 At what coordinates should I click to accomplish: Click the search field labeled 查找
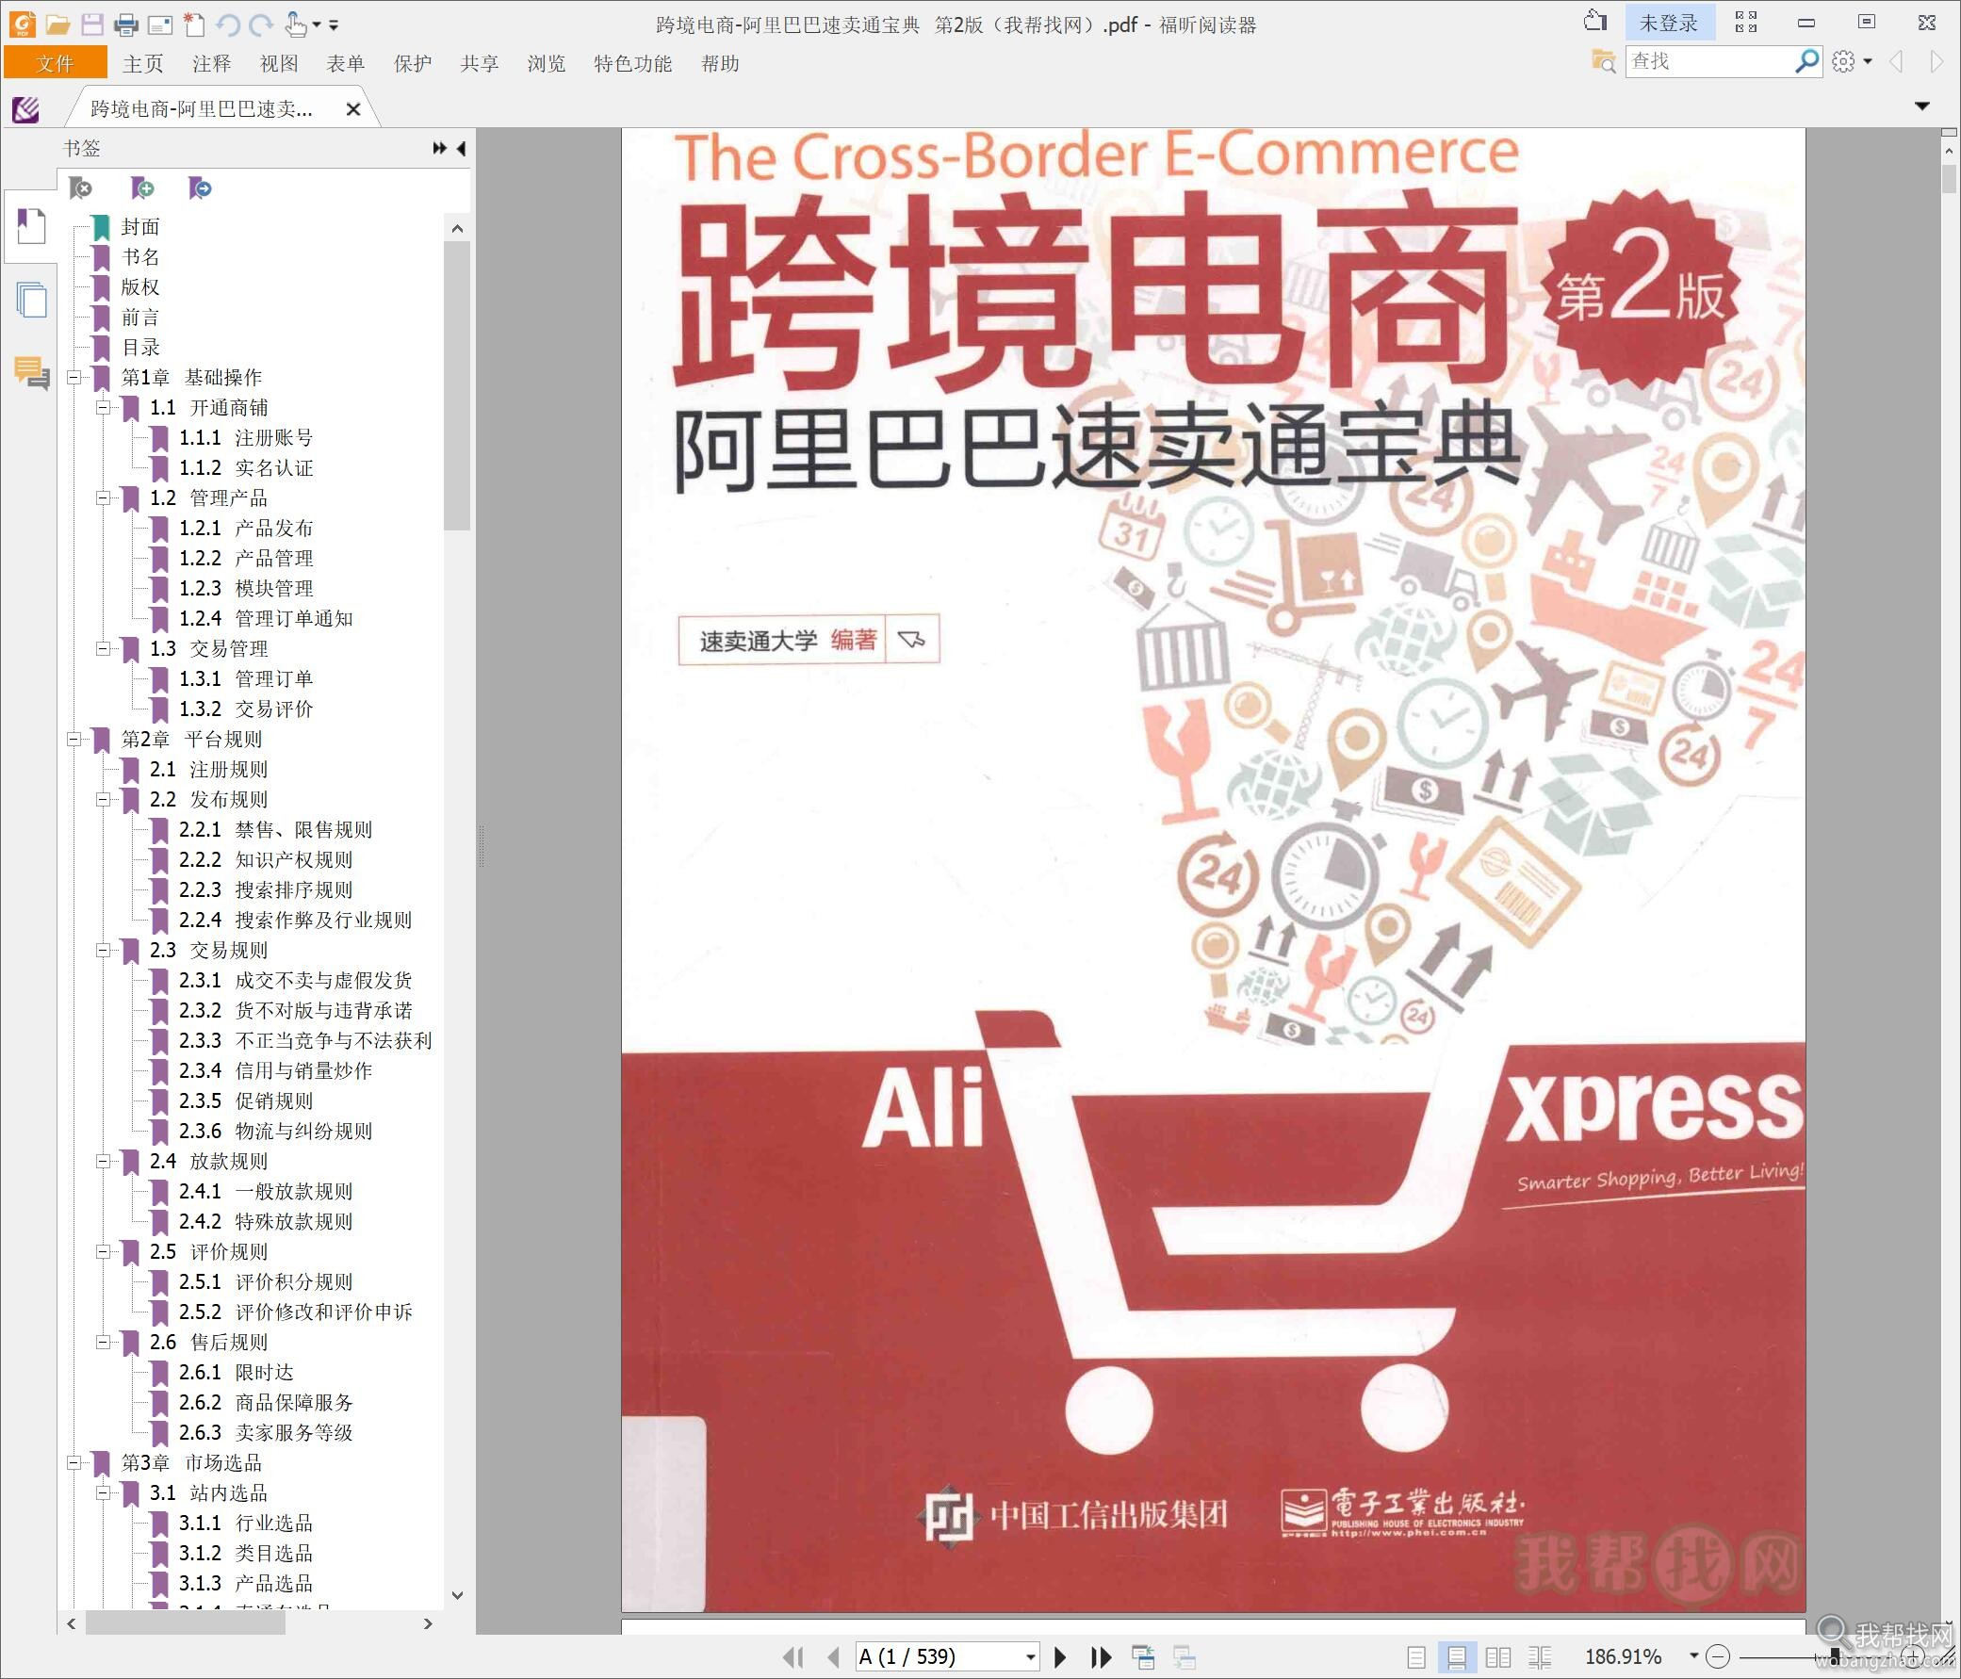pos(1709,61)
